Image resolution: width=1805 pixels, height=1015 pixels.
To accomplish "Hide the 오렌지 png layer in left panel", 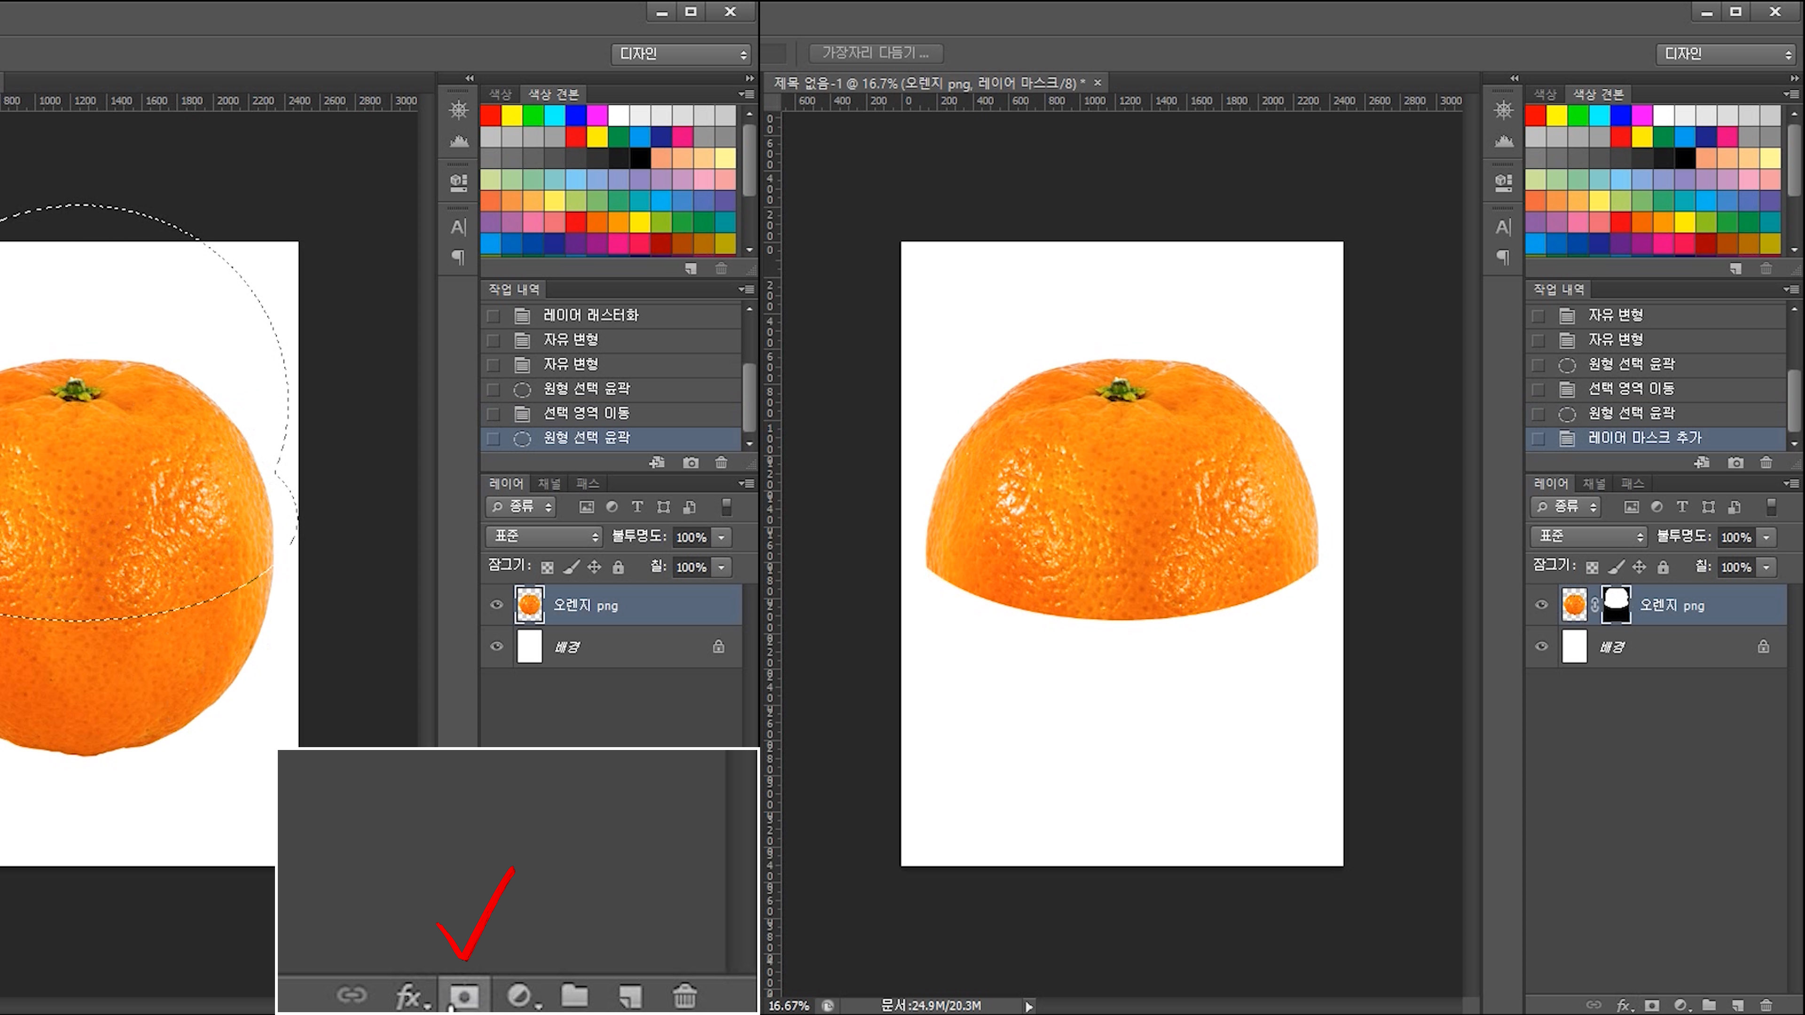I will [497, 604].
